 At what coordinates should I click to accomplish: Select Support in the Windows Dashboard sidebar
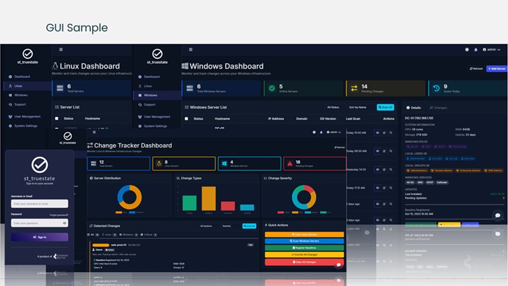click(x=149, y=104)
